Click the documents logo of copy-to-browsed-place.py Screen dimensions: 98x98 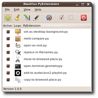18,80
